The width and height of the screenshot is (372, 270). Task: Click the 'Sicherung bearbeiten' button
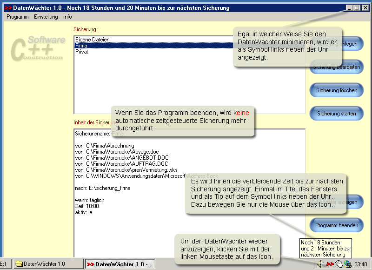coord(337,67)
